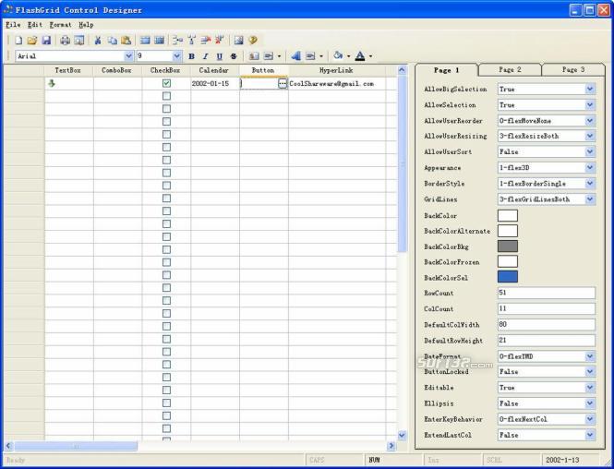
Task: Open the Help menu
Action: coord(86,25)
